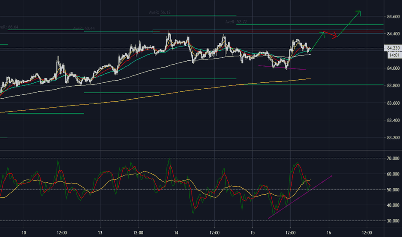Select the purple trendline on the oscillator
This screenshot has height=237, width=402.
pos(300,197)
